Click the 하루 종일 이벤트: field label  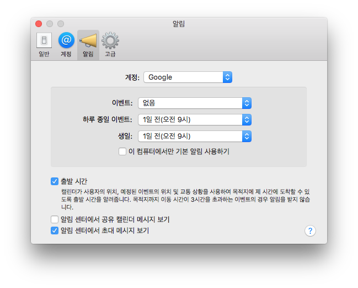pyautogui.click(x=108, y=119)
